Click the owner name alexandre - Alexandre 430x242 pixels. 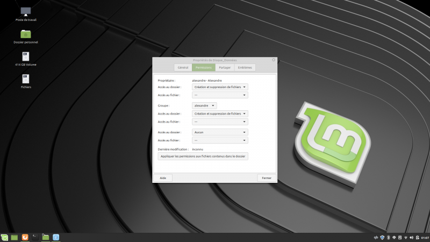coord(207,81)
